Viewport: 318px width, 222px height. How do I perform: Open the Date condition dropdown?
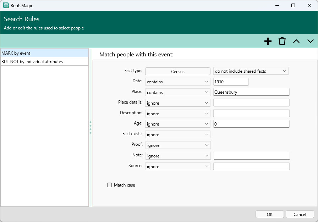click(x=178, y=82)
